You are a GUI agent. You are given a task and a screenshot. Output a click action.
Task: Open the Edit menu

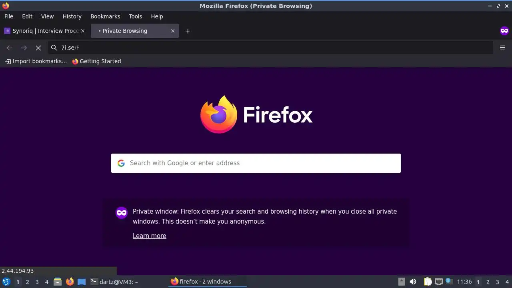tap(27, 16)
